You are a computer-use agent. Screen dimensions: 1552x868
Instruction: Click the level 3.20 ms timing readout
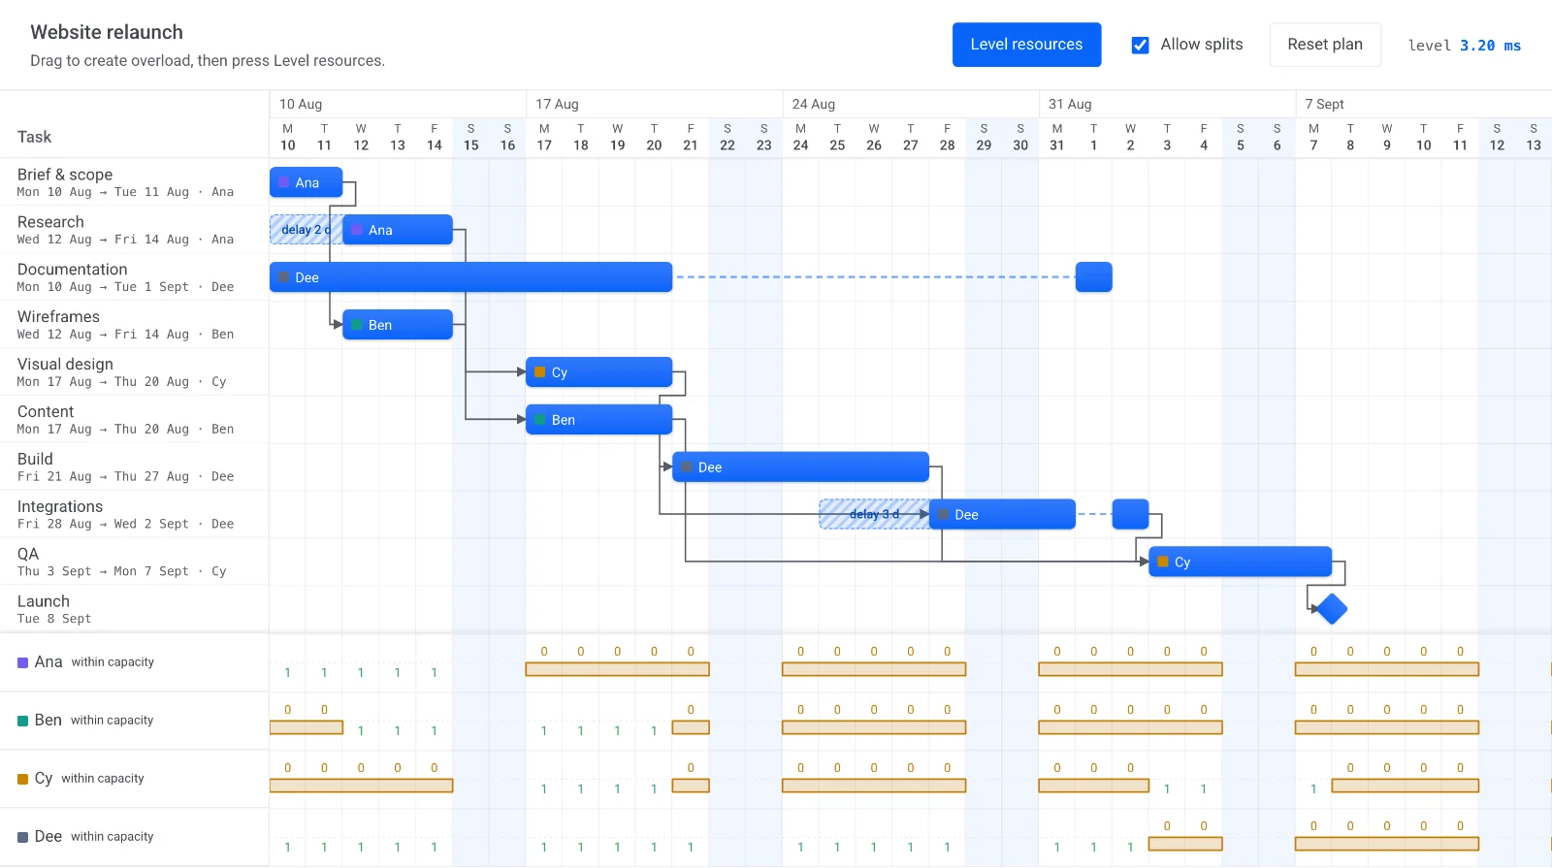pyautogui.click(x=1464, y=46)
